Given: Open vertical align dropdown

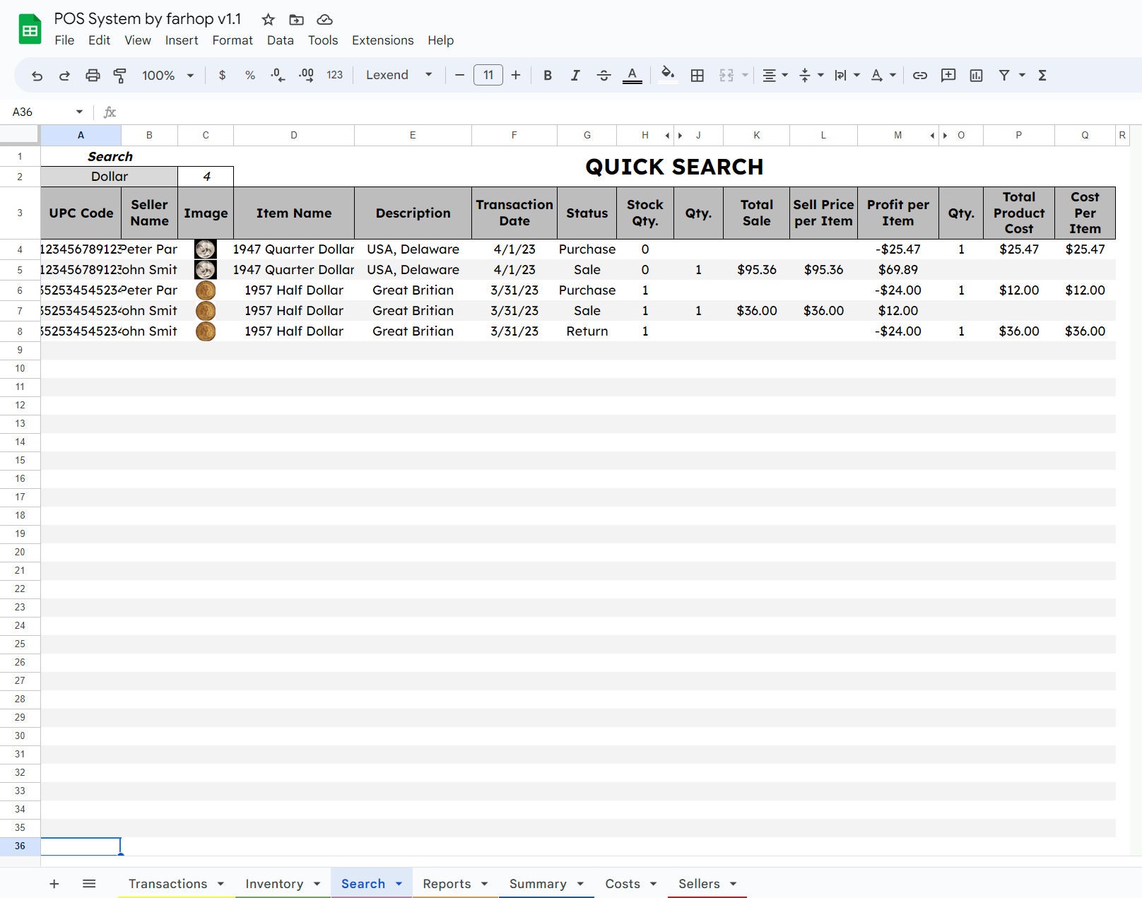Looking at the screenshot, I should click(811, 76).
